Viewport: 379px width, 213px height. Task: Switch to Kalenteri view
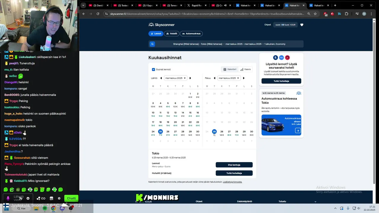[x=230, y=69]
